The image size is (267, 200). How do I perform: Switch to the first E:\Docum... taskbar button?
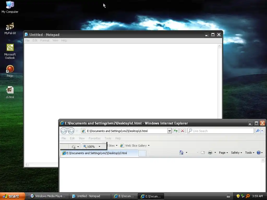[x=124, y=196]
